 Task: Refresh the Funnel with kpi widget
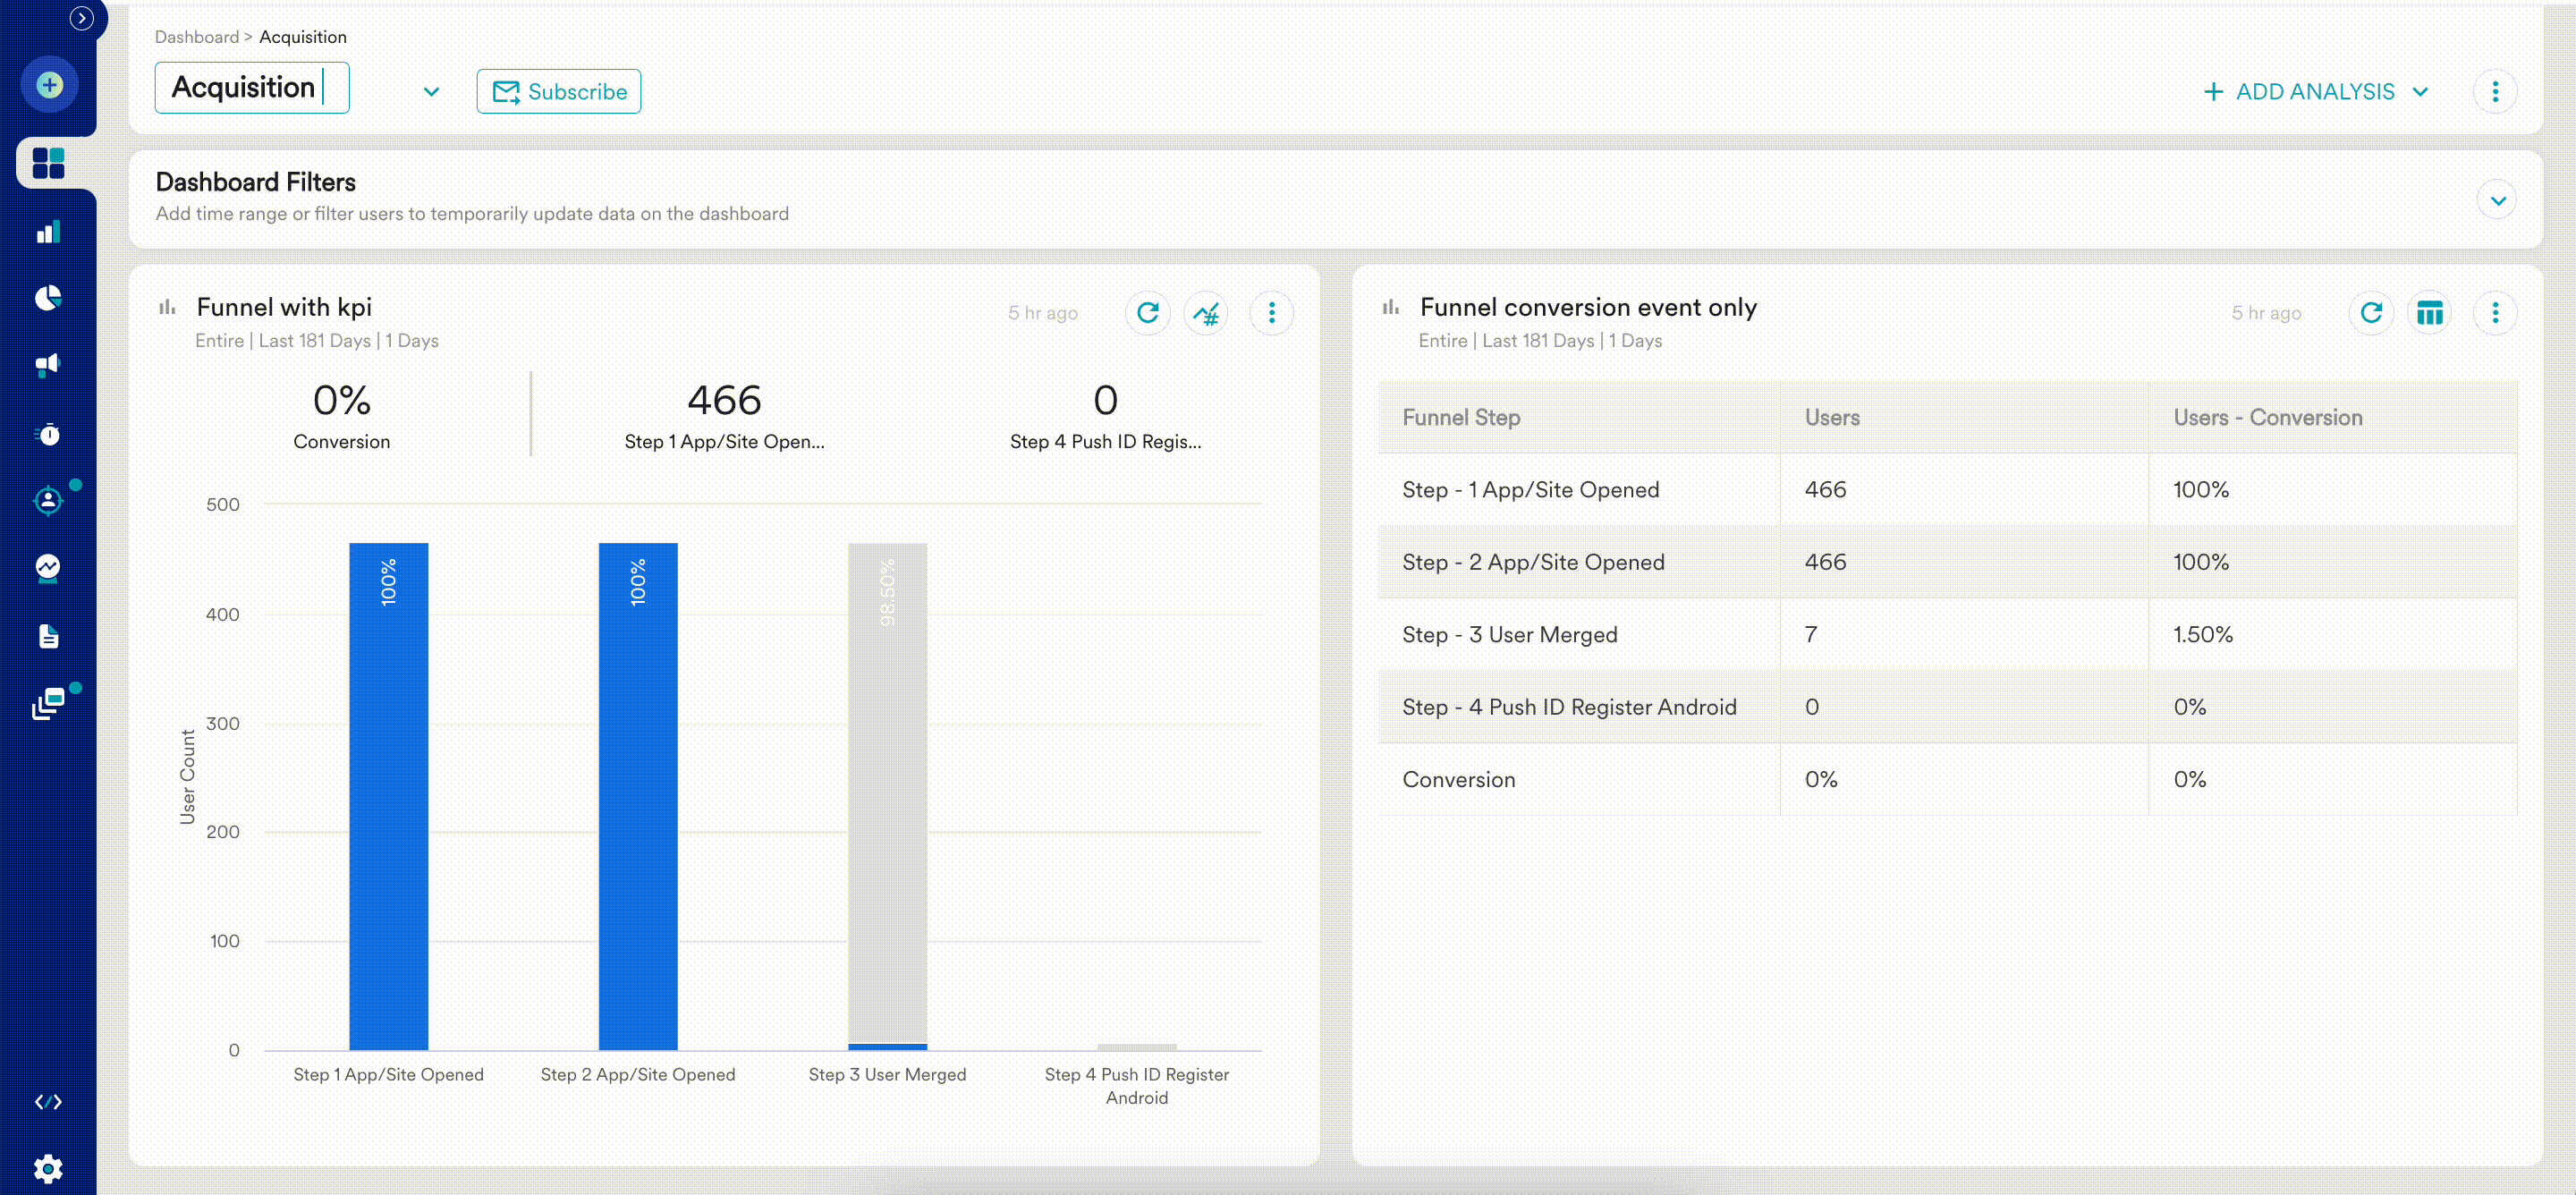pos(1147,313)
